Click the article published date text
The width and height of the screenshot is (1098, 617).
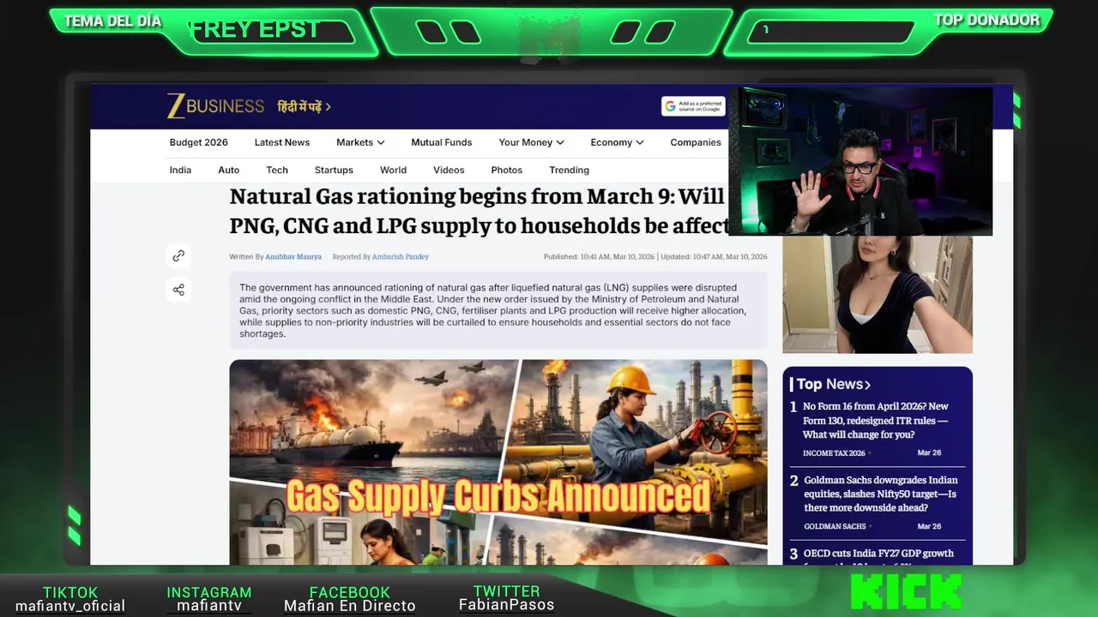pyautogui.click(x=597, y=256)
